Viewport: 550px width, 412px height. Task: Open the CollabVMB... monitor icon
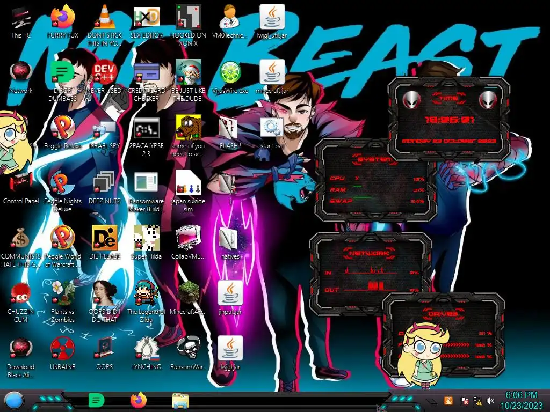click(x=189, y=244)
